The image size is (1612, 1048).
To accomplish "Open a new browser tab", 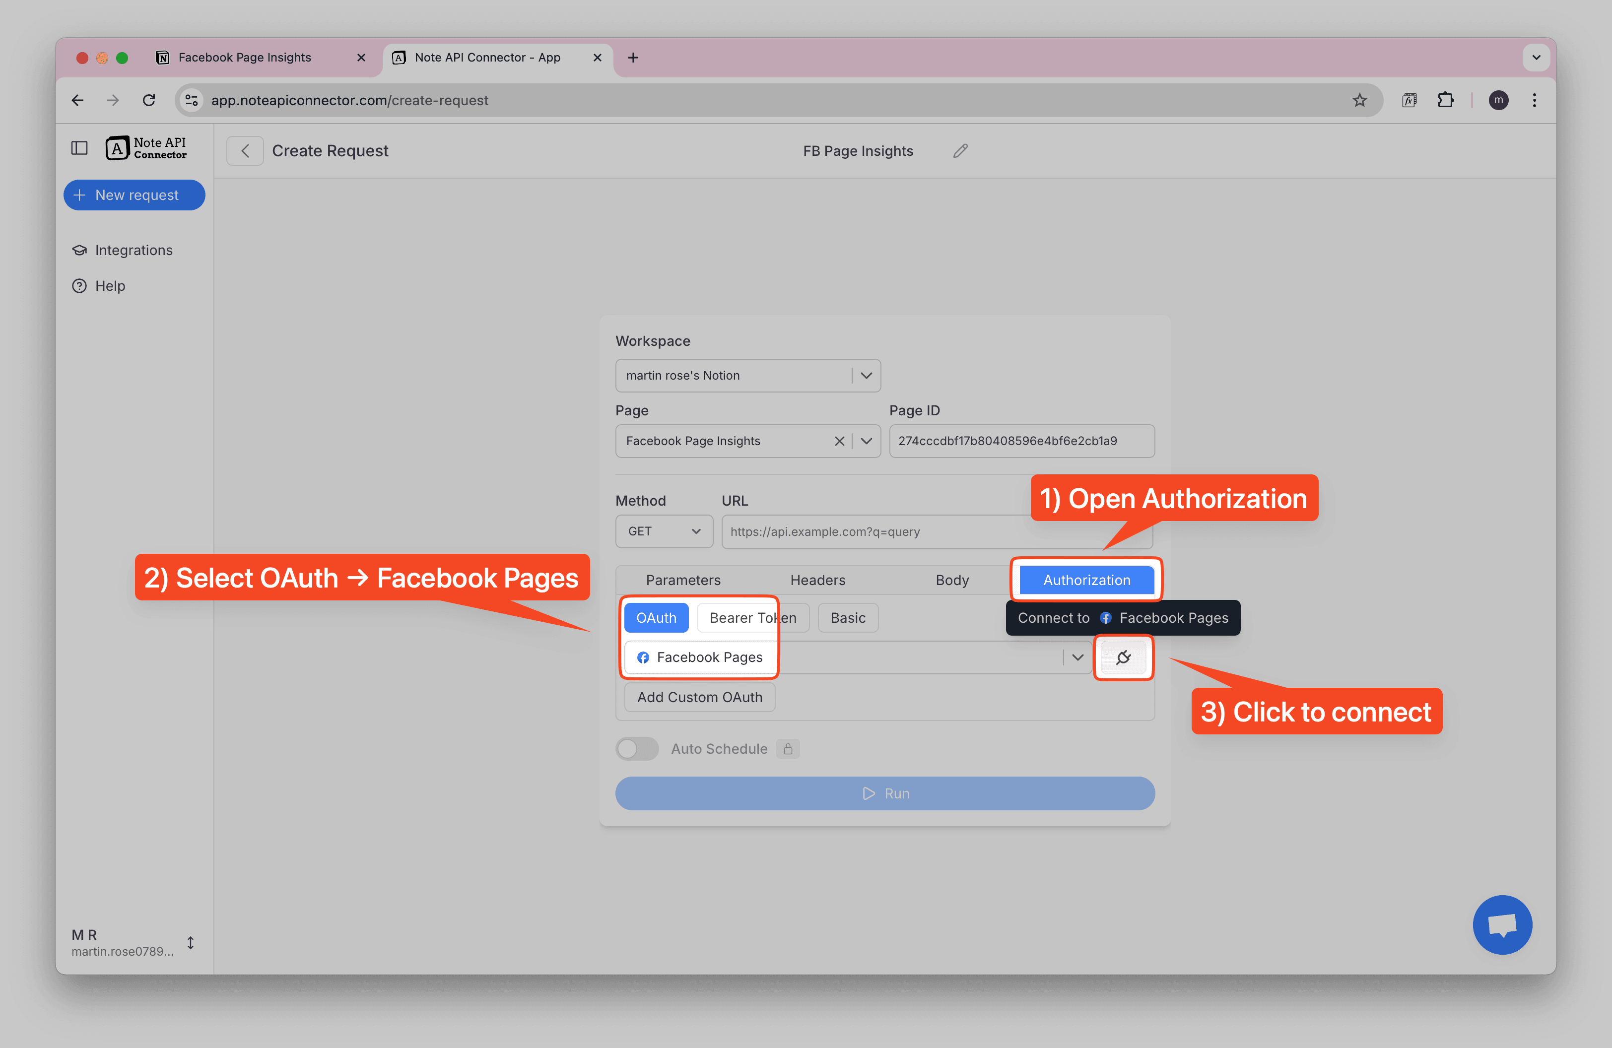I will [x=633, y=58].
